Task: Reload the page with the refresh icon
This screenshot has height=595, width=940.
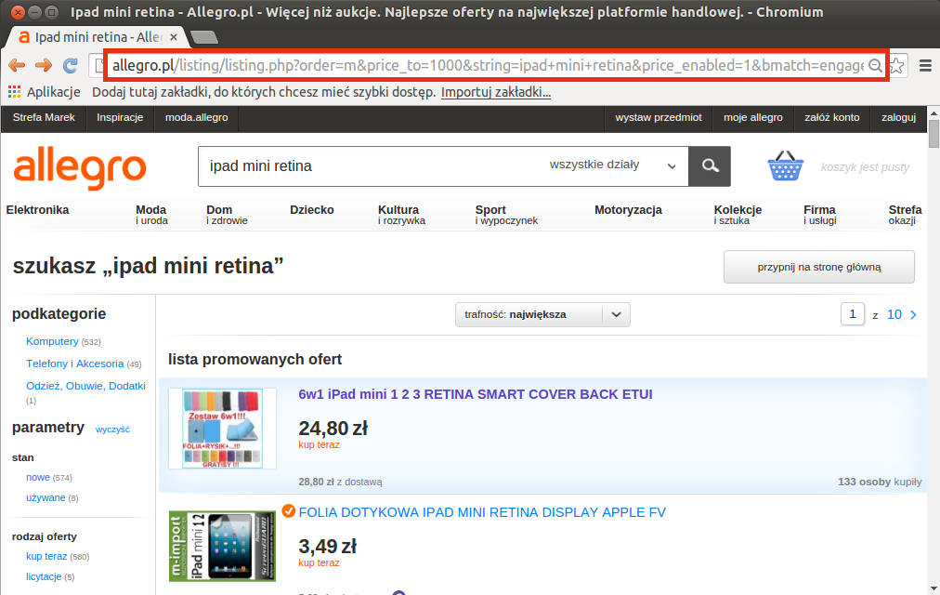Action: (70, 66)
